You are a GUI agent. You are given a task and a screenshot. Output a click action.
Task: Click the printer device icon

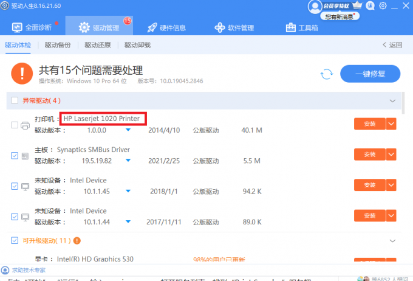click(26, 125)
